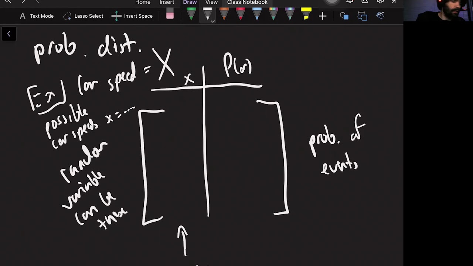Select the Draw tab
Screen dimensions: 473x266
point(190,2)
